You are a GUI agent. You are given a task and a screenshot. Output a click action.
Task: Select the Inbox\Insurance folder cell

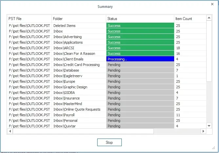(79, 98)
